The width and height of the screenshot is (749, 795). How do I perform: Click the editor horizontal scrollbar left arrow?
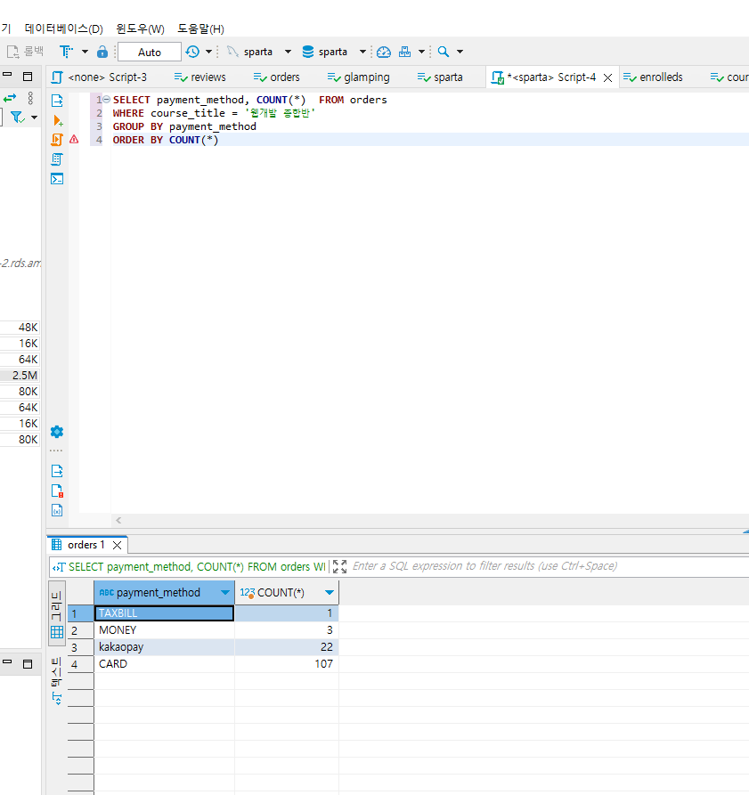[x=118, y=520]
